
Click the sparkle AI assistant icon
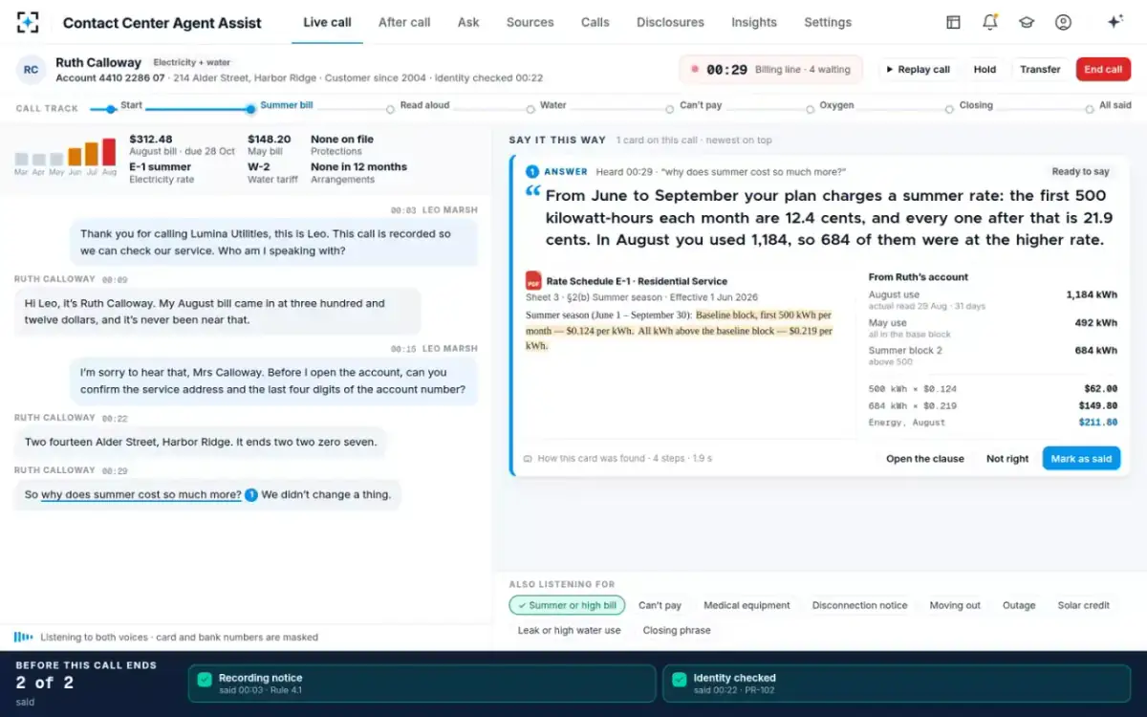[x=1115, y=22]
